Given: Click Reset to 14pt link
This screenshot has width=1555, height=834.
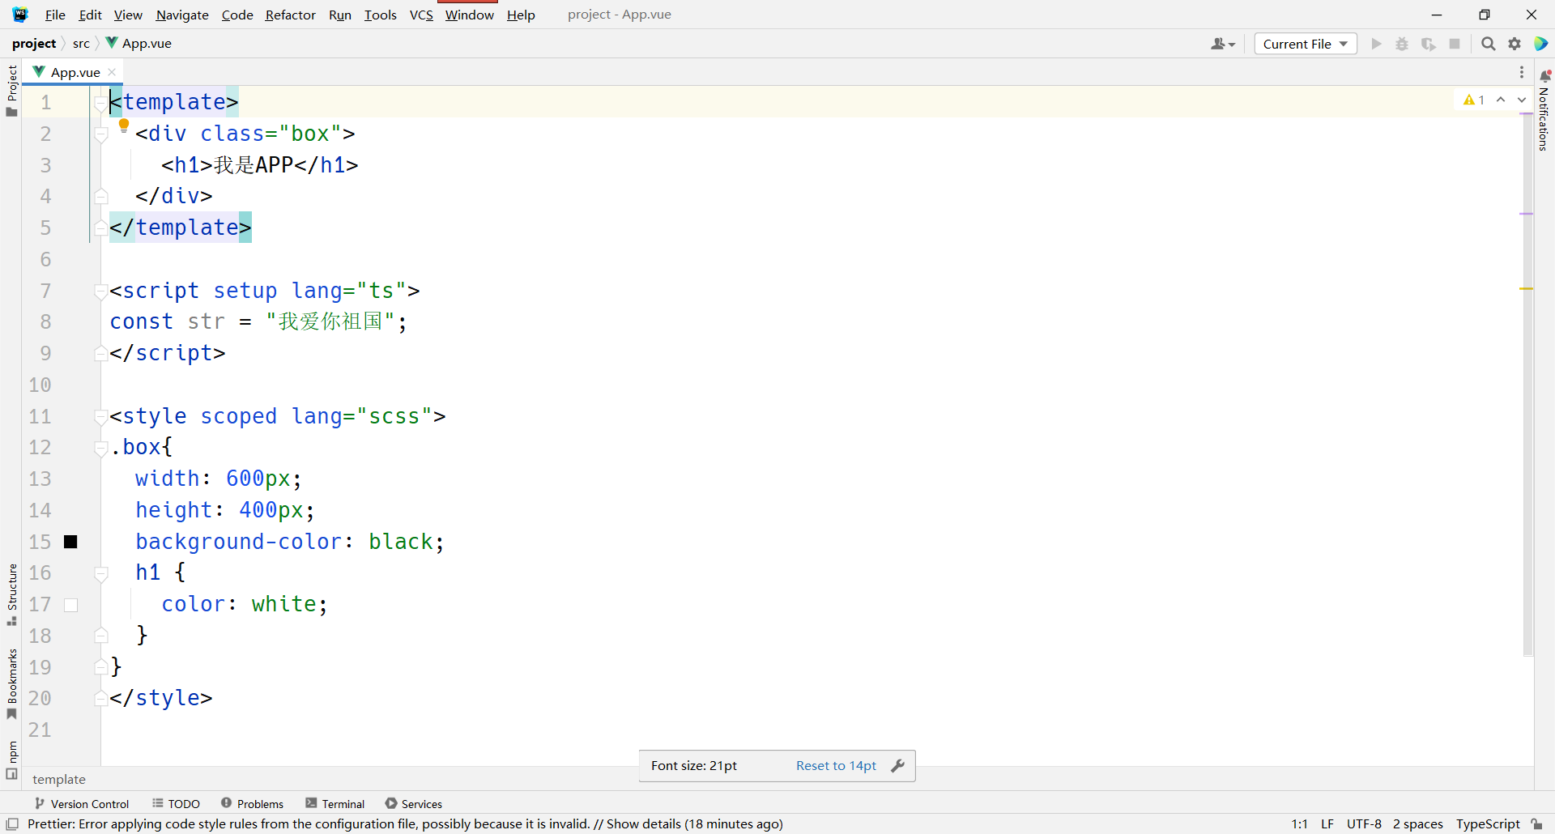Looking at the screenshot, I should (836, 765).
